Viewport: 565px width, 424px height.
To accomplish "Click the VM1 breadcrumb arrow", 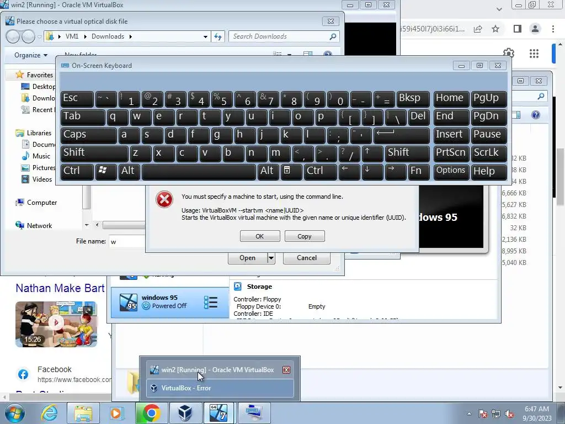I will [x=86, y=36].
